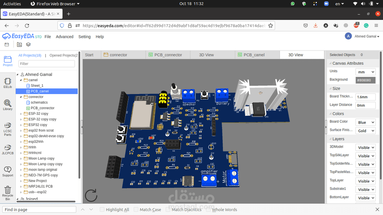Find previous match arrow in find bar
Viewport: 383px width, 215px height.
(83, 209)
